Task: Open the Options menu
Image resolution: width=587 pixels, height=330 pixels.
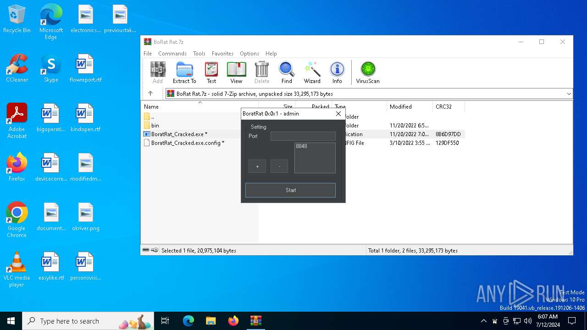Action: (249, 54)
